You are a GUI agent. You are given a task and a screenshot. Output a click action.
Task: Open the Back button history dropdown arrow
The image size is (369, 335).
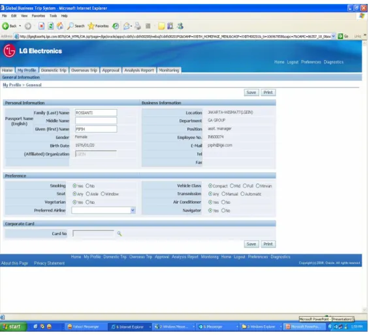tap(20, 26)
